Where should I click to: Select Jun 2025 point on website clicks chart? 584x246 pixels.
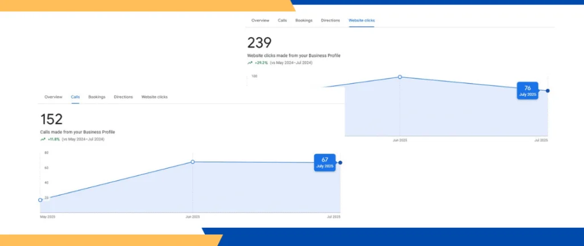coord(400,77)
